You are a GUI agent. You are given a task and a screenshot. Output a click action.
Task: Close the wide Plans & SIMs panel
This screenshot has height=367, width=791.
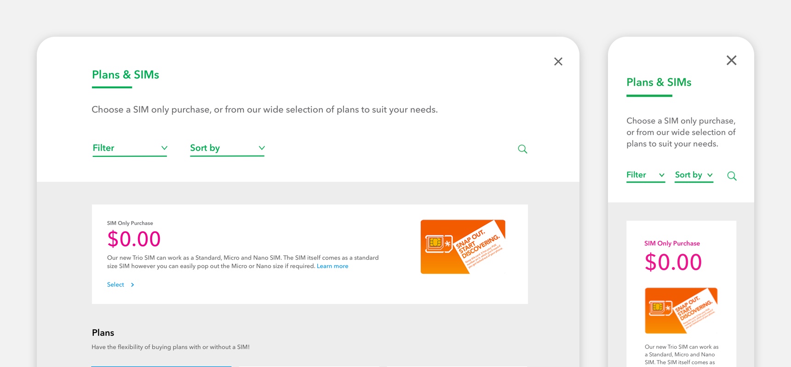tap(558, 61)
